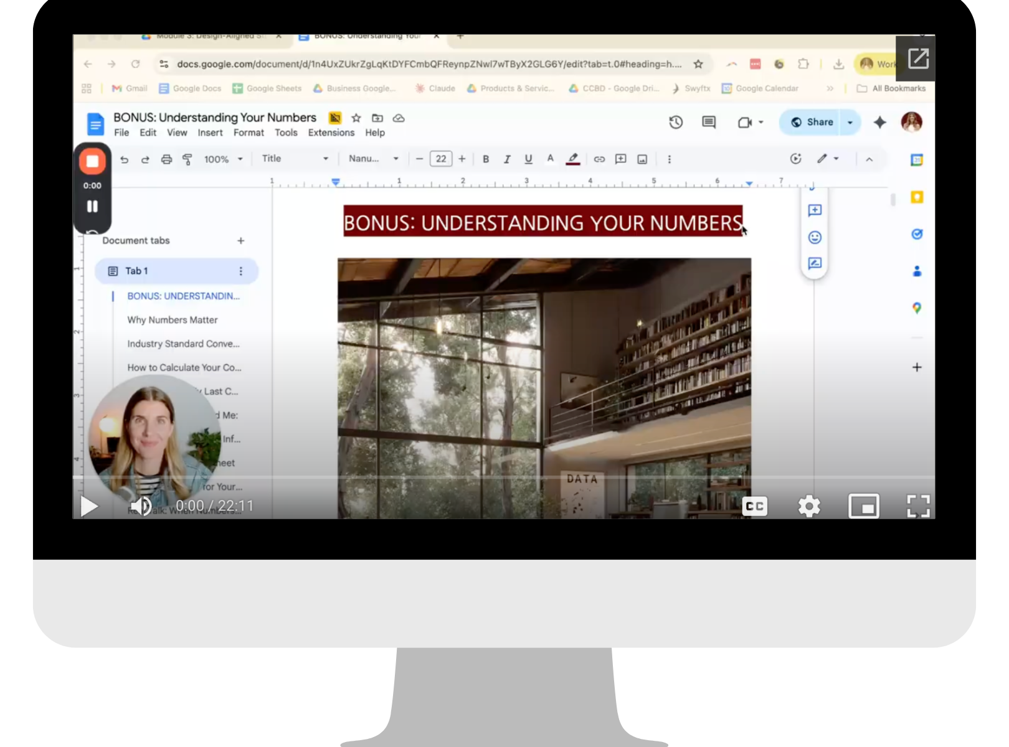
Task: Add a comment from the toolbar
Action: tap(620, 159)
